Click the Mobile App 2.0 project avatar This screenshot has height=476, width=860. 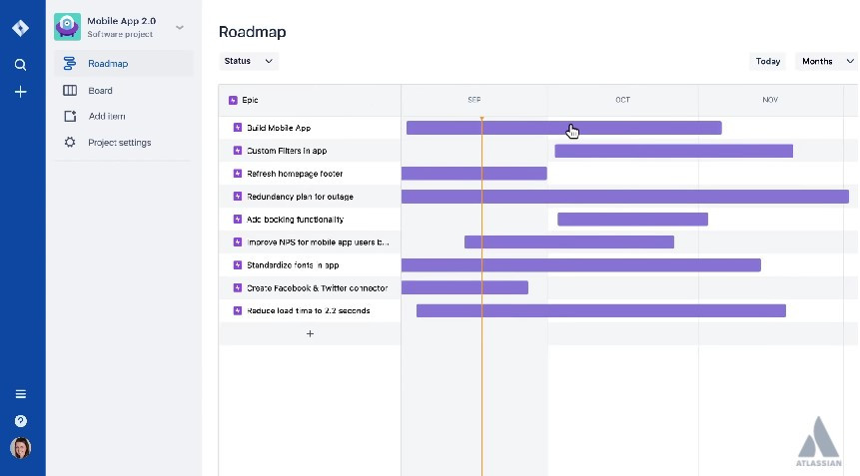click(67, 26)
